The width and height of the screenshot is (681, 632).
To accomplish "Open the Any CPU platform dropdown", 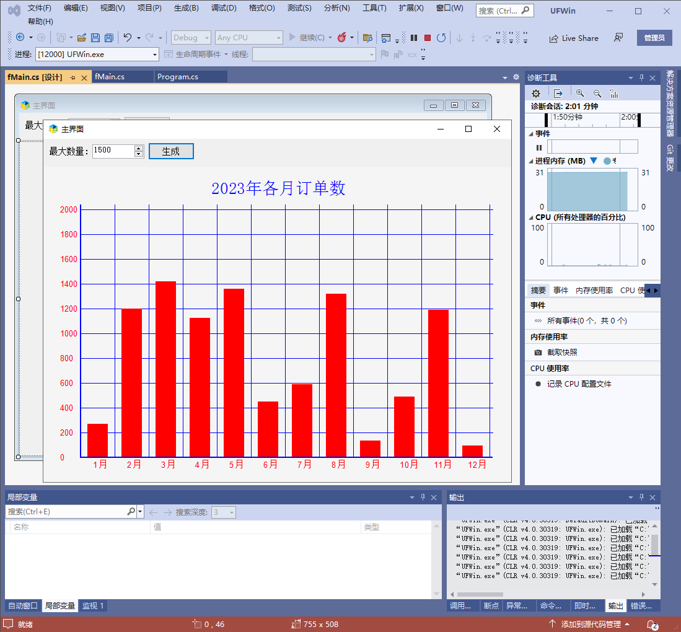I will [249, 38].
